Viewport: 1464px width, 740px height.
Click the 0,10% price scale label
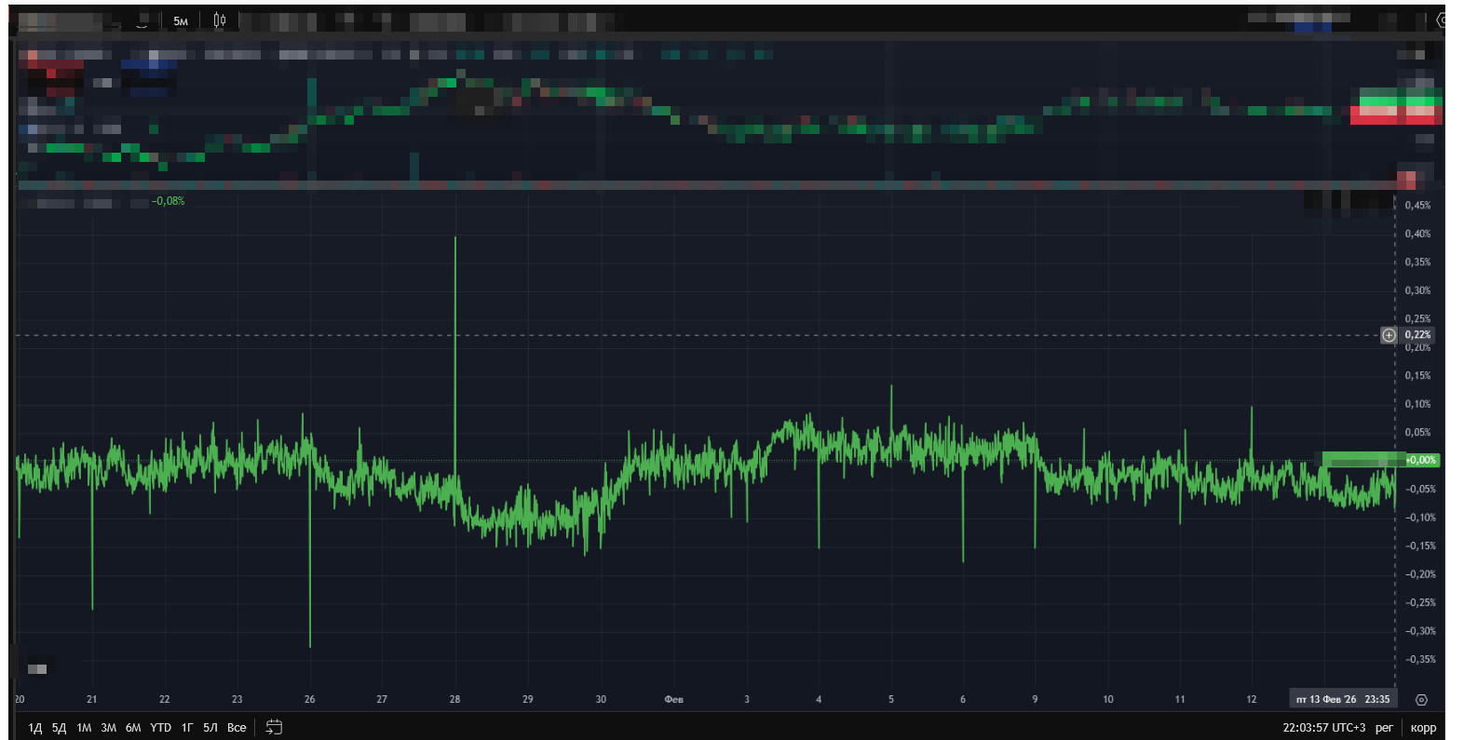tap(1417, 404)
